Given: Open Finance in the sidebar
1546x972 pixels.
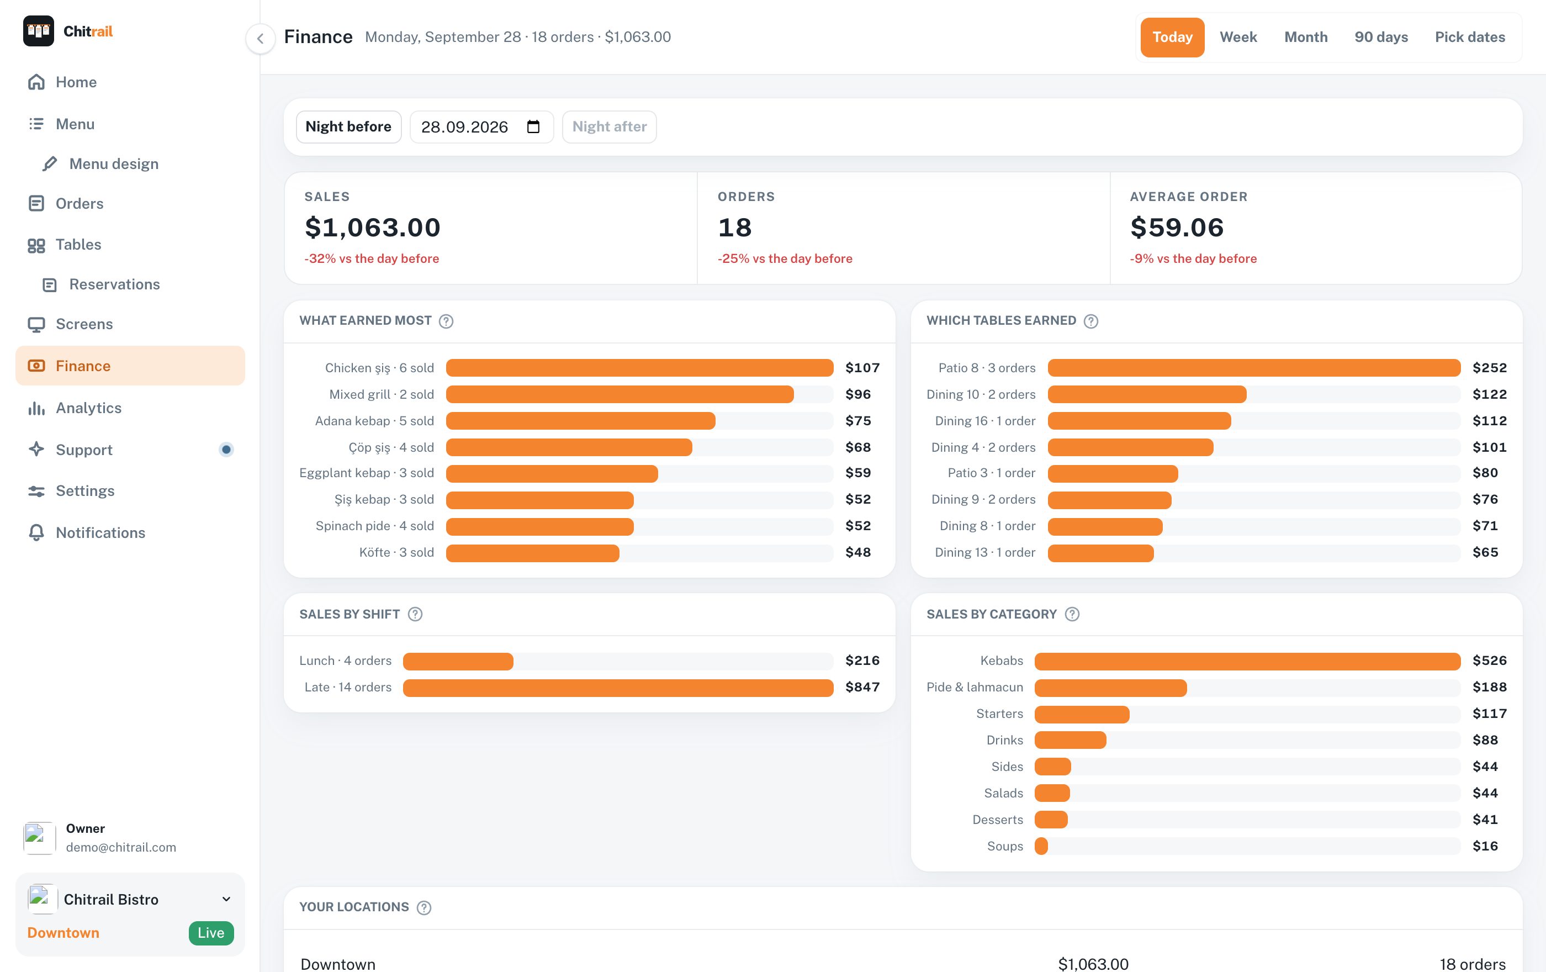Looking at the screenshot, I should click(x=130, y=366).
